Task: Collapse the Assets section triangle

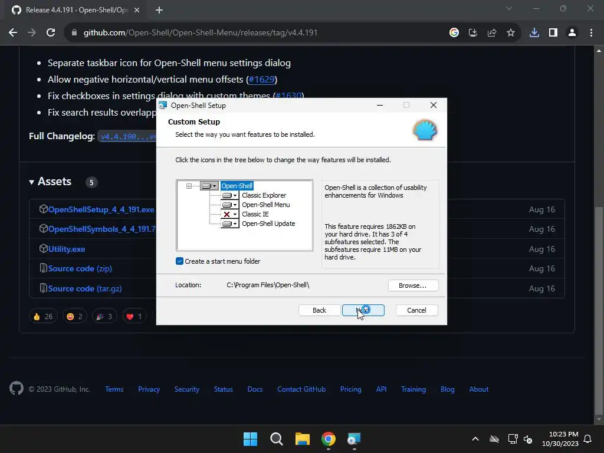Action: pyautogui.click(x=32, y=182)
